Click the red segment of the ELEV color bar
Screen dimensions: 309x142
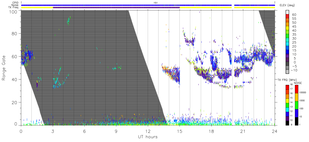287,17
